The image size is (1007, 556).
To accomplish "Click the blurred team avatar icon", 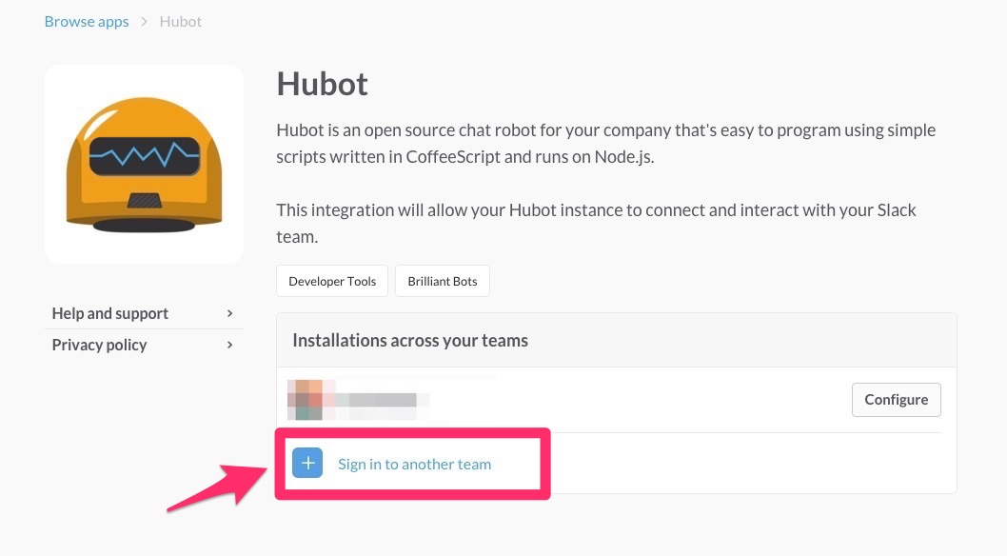I will click(306, 400).
